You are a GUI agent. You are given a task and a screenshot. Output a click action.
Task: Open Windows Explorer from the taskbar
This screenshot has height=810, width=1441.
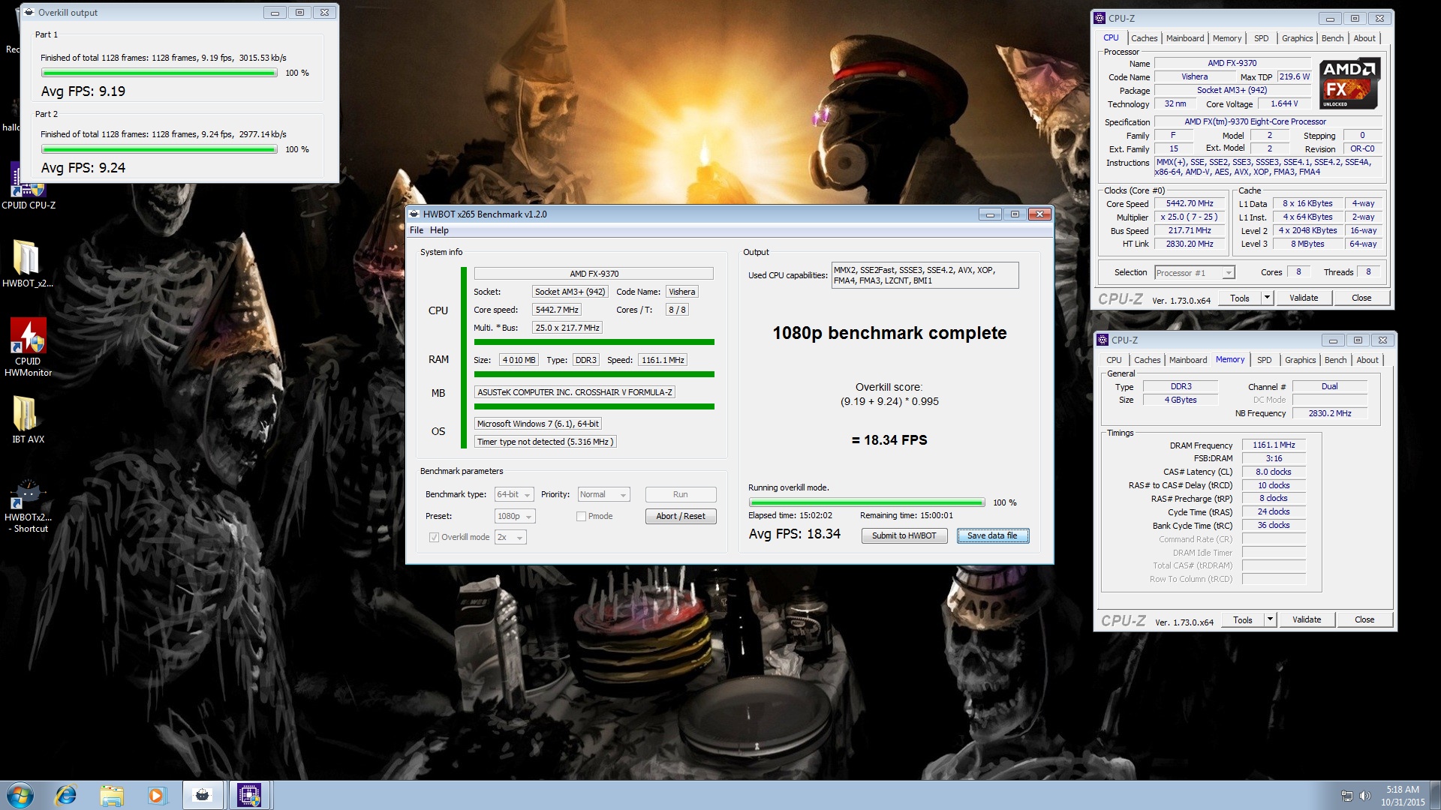(111, 795)
